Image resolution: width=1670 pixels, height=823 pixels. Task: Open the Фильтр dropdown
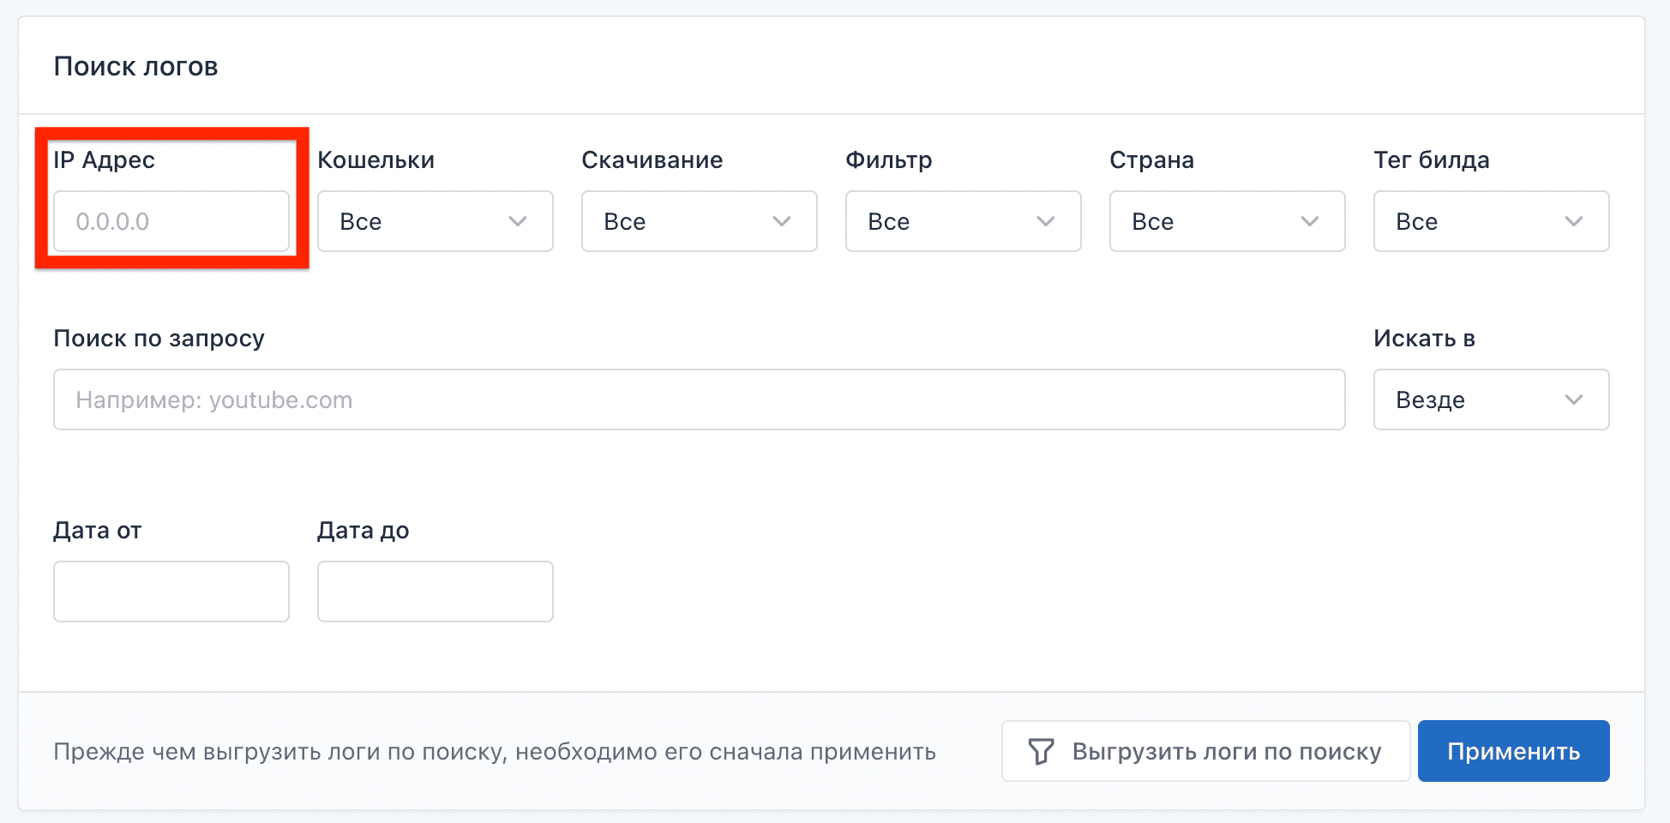click(x=963, y=221)
